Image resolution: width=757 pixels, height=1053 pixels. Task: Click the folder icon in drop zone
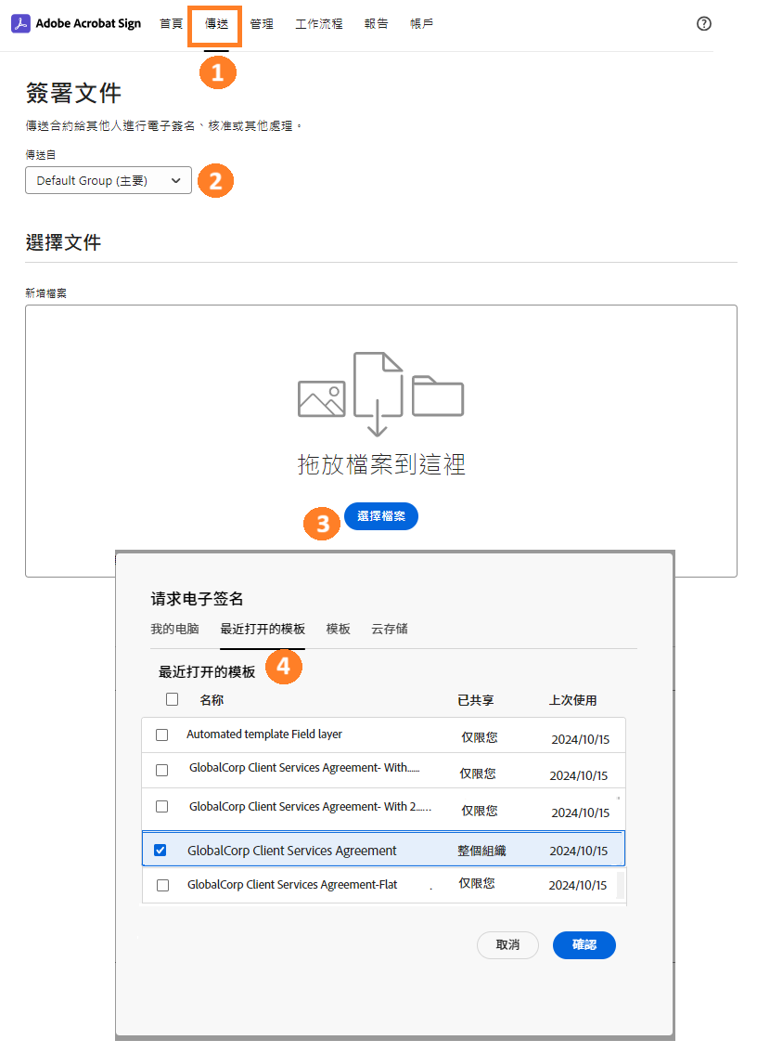click(x=438, y=396)
